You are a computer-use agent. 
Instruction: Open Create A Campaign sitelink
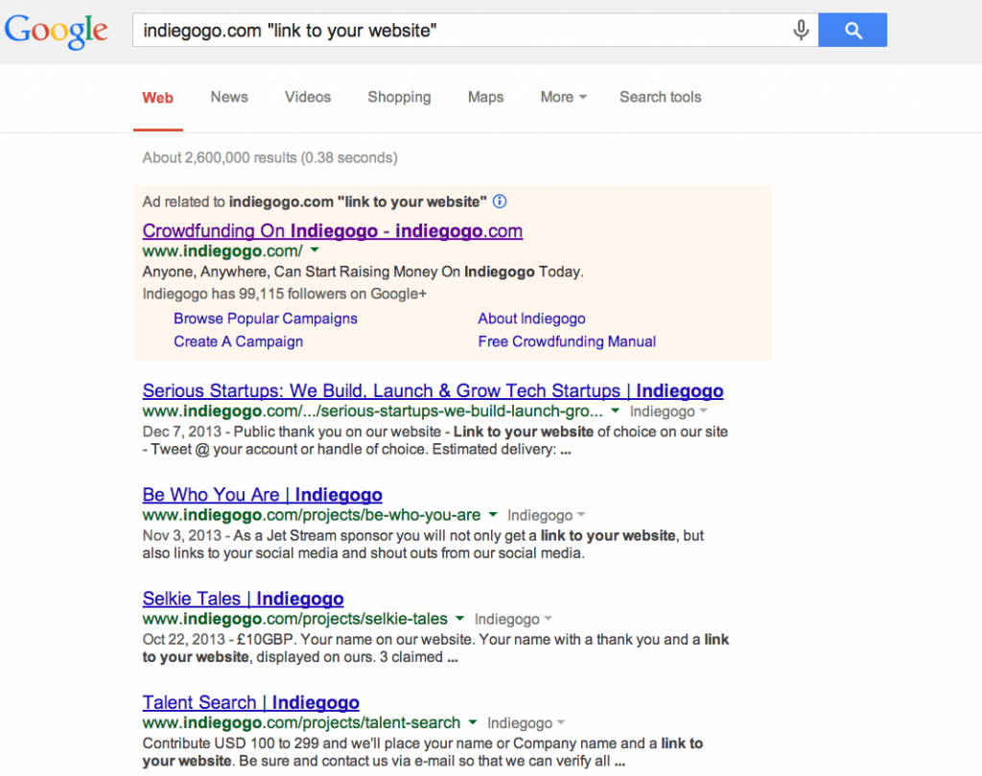[x=239, y=341]
